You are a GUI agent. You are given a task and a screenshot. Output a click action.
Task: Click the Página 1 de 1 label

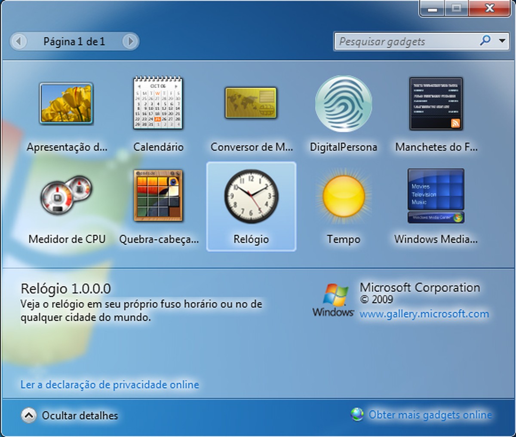(x=74, y=41)
